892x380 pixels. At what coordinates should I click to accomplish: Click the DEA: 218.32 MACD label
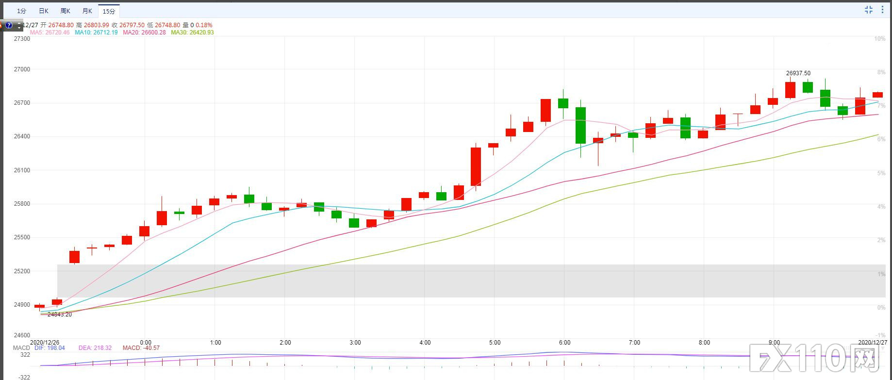pyautogui.click(x=95, y=348)
